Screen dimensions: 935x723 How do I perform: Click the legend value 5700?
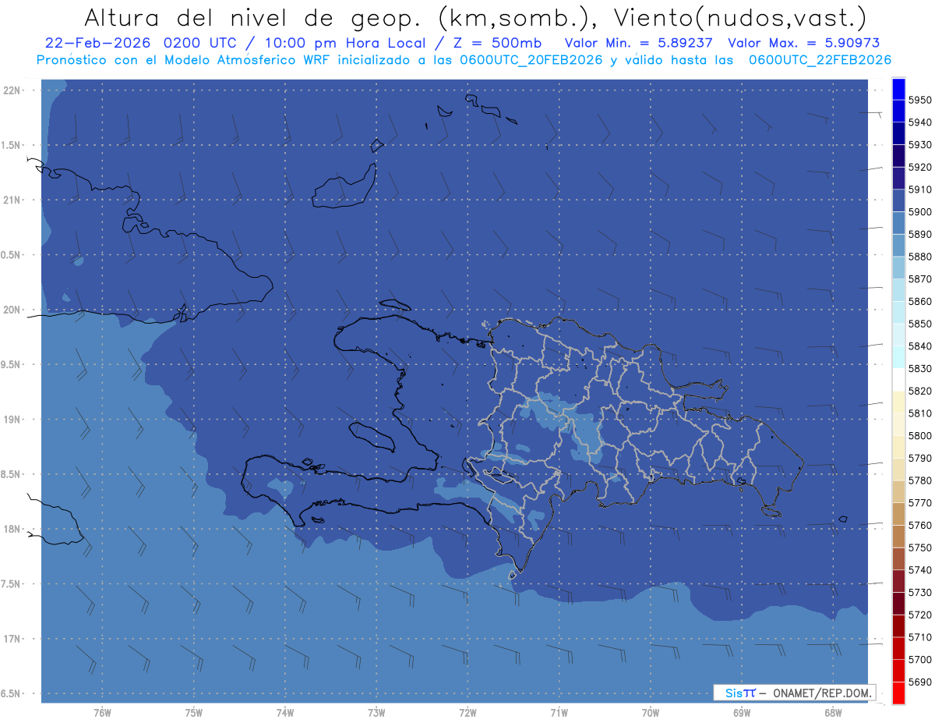(920, 659)
